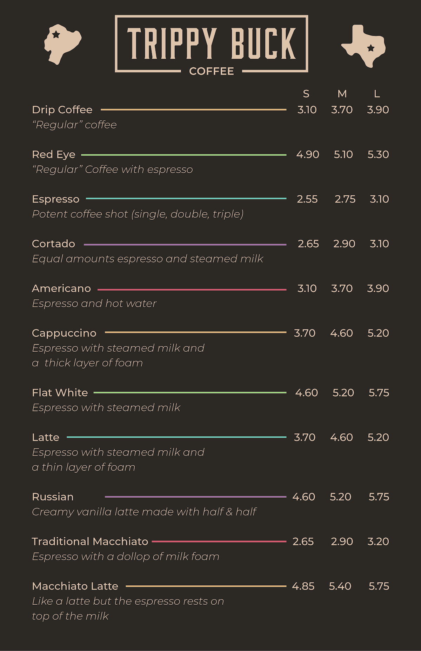This screenshot has width=421, height=651.
Task: Choose the Americano menu entry
Action: pos(61,288)
